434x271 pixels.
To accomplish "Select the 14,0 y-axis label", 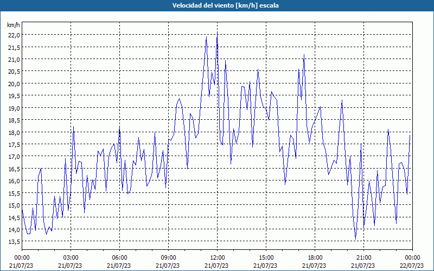I will point(15,229).
